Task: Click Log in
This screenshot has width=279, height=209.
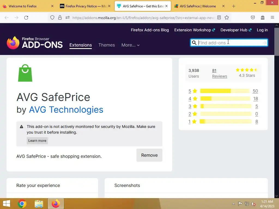Action: (262, 30)
